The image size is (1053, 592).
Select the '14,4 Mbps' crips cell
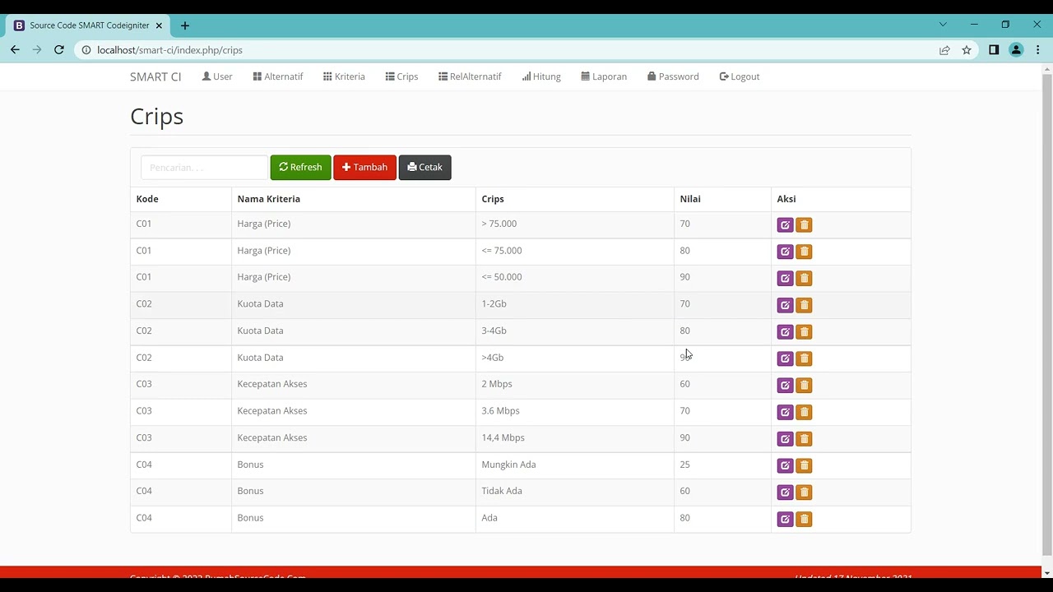click(575, 437)
